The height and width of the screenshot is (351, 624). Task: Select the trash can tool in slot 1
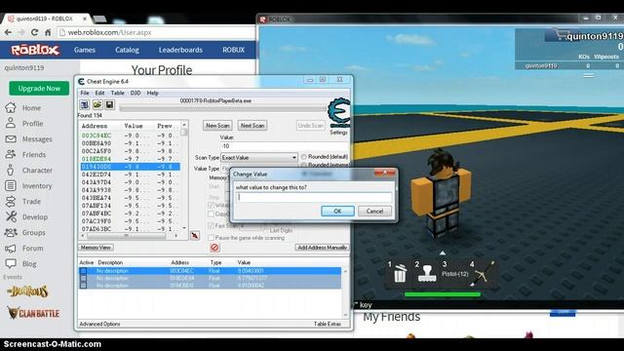[400, 273]
